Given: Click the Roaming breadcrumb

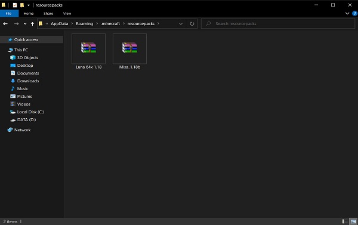Looking at the screenshot, I should [x=85, y=24].
